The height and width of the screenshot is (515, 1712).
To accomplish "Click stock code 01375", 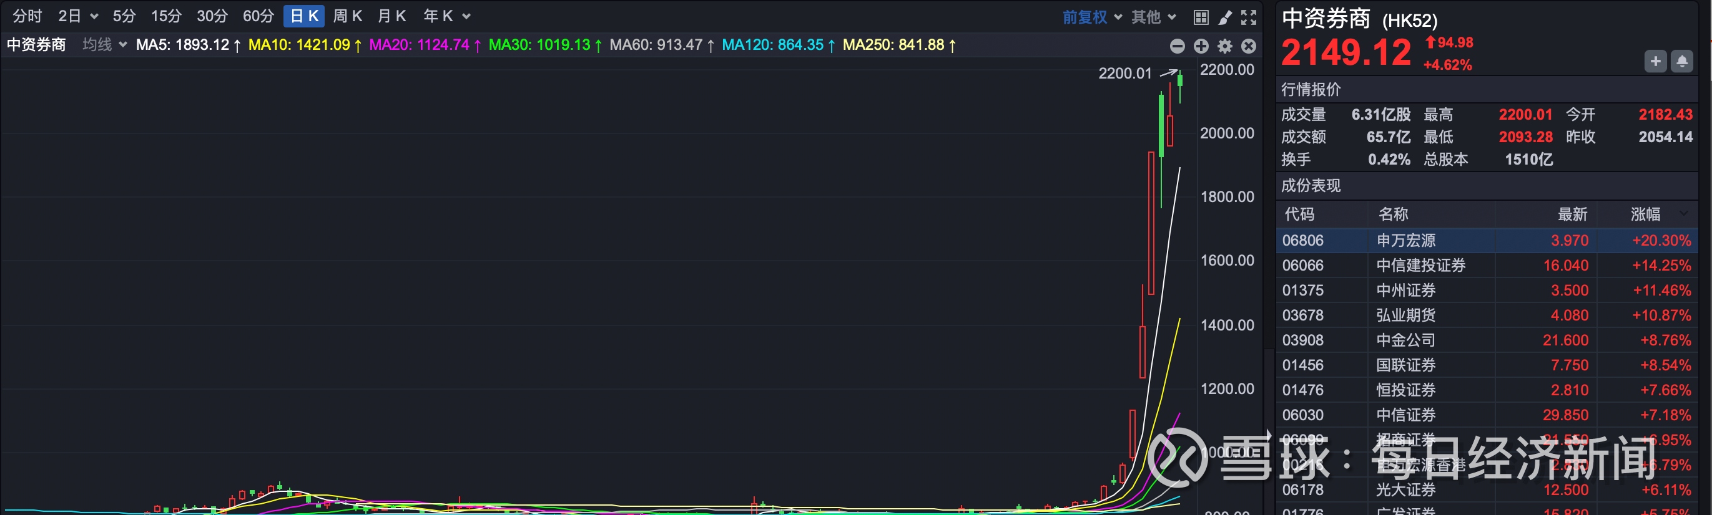I will tap(1302, 291).
